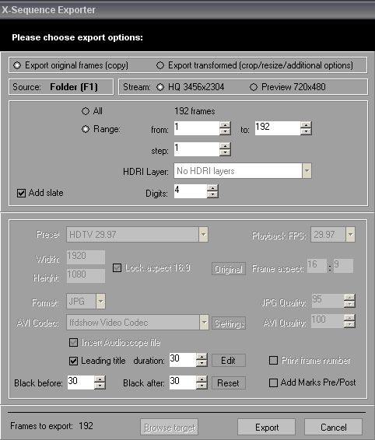This screenshot has width=375, height=440.
Task: Decrease the Digits value with down arrow
Action: point(212,195)
